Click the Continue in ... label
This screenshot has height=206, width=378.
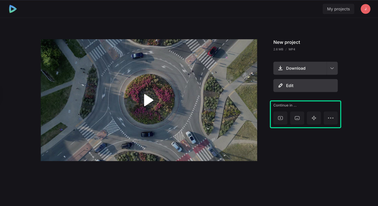[285, 105]
